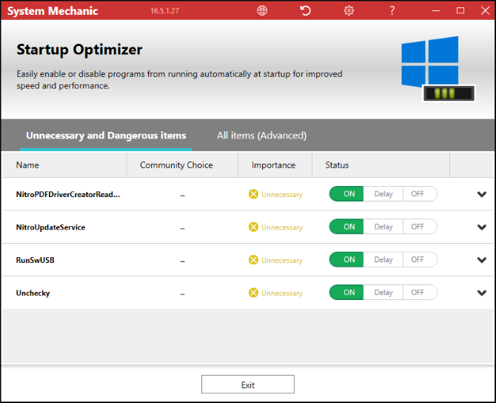This screenshot has width=496, height=403.
Task: Maximize the System Mechanic window
Action: pyautogui.click(x=460, y=10)
